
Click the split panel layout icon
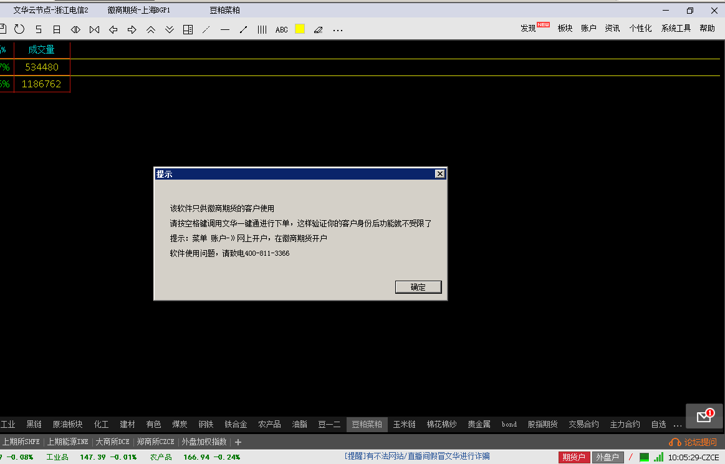point(188,29)
